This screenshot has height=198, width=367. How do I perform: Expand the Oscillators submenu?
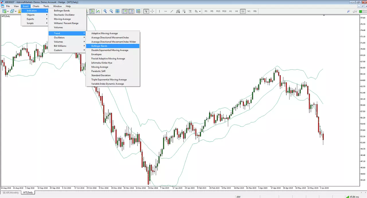[67, 37]
